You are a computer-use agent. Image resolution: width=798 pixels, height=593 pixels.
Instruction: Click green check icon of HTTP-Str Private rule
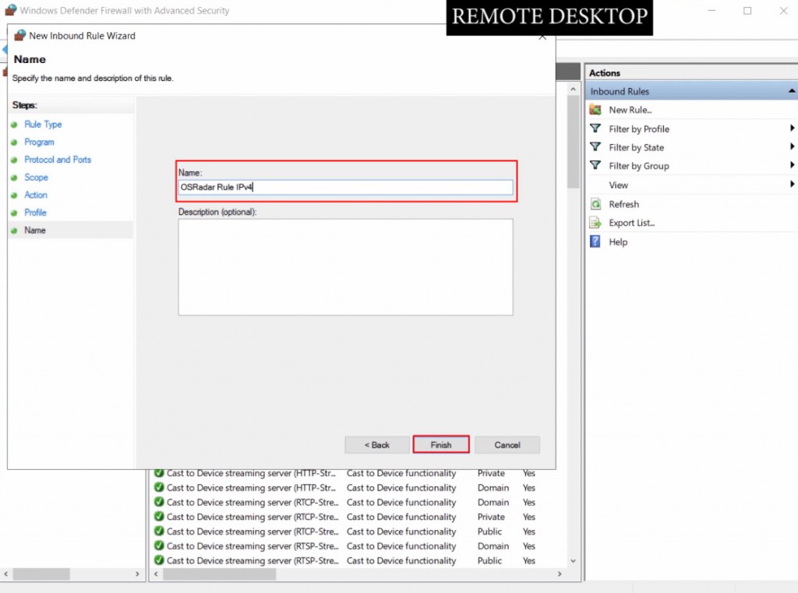(x=159, y=473)
